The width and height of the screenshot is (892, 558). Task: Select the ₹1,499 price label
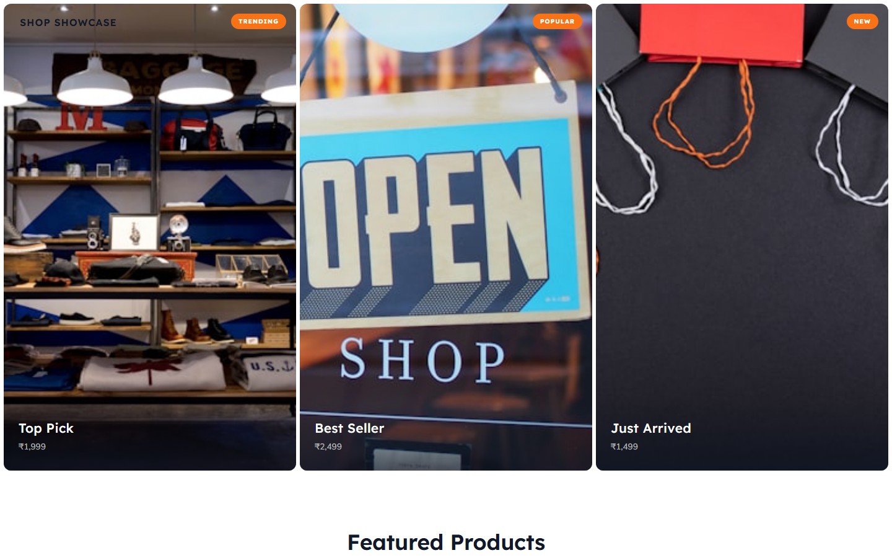pos(624,446)
